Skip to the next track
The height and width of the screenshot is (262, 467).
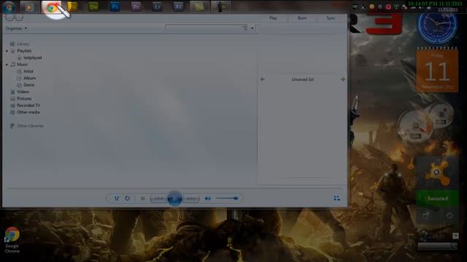(x=191, y=199)
